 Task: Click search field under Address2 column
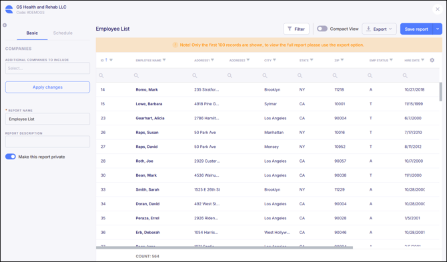click(243, 75)
